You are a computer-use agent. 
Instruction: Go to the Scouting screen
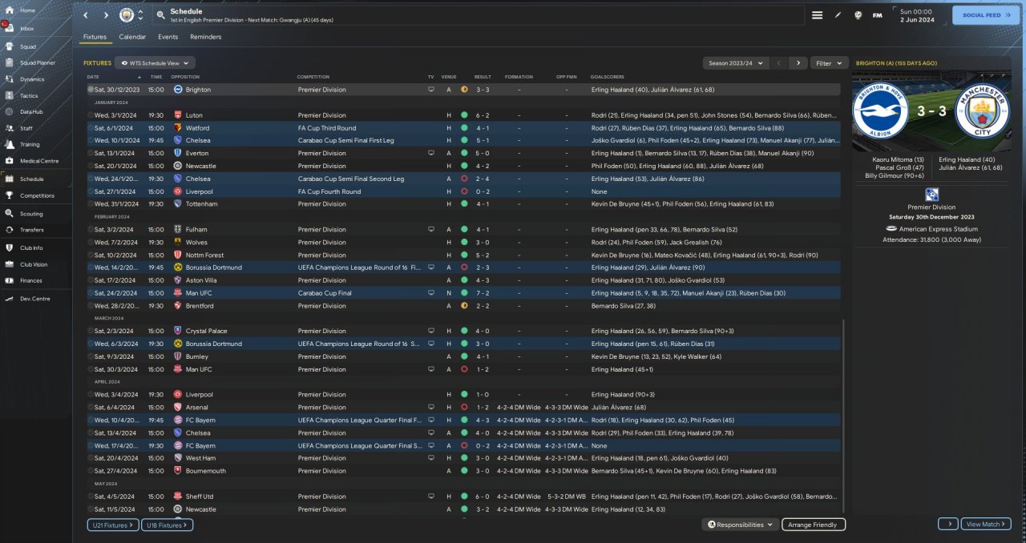pos(31,214)
